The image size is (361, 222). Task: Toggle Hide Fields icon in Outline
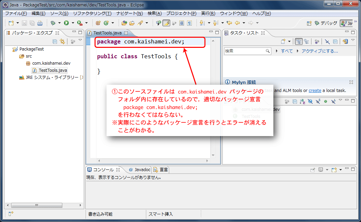[310, 101]
